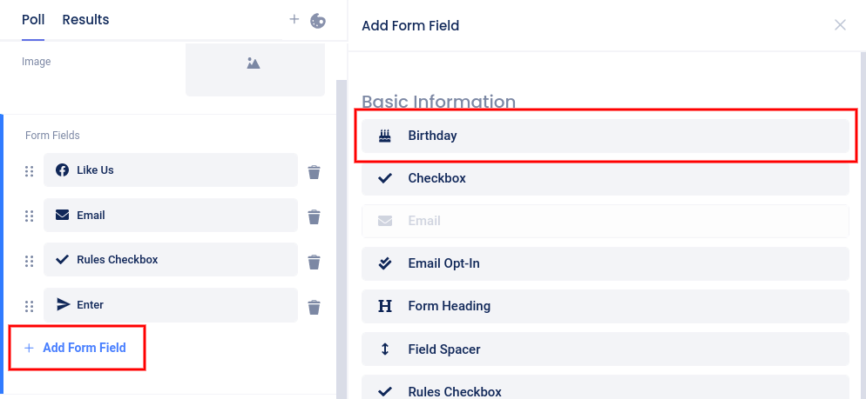Open the theme palette icon
Screen dimensions: 866x399
click(x=318, y=20)
